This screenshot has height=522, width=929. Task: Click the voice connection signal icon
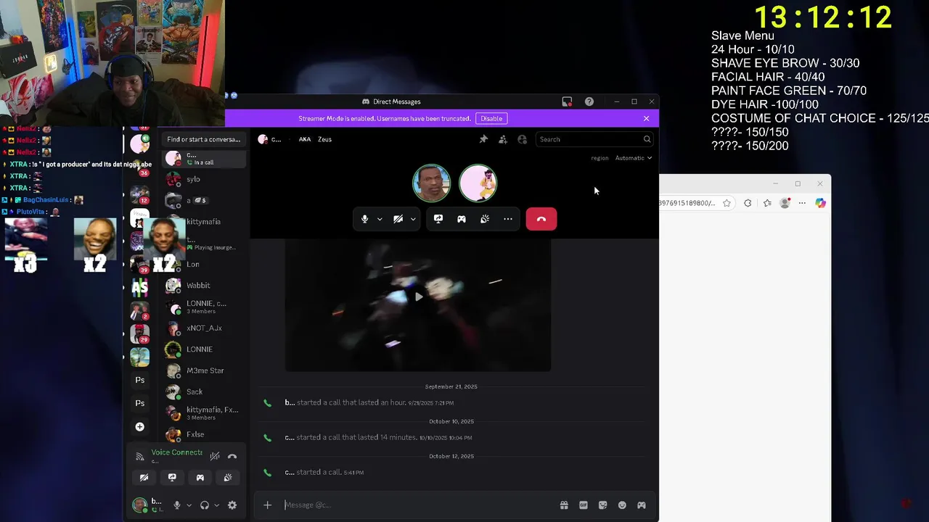[140, 457]
